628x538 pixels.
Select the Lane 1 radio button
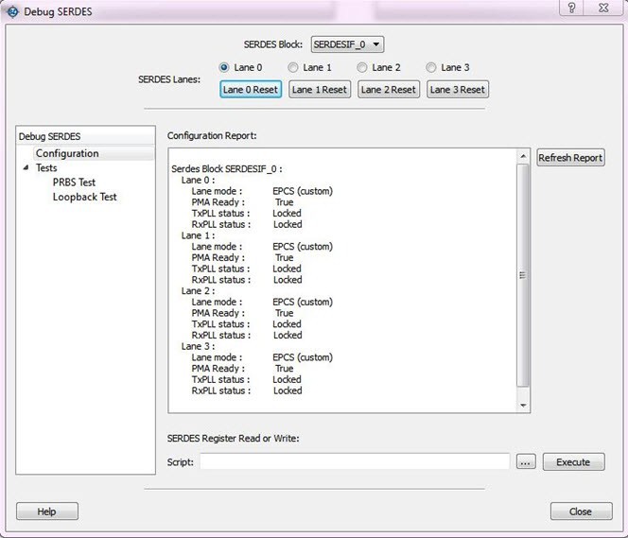coord(293,67)
